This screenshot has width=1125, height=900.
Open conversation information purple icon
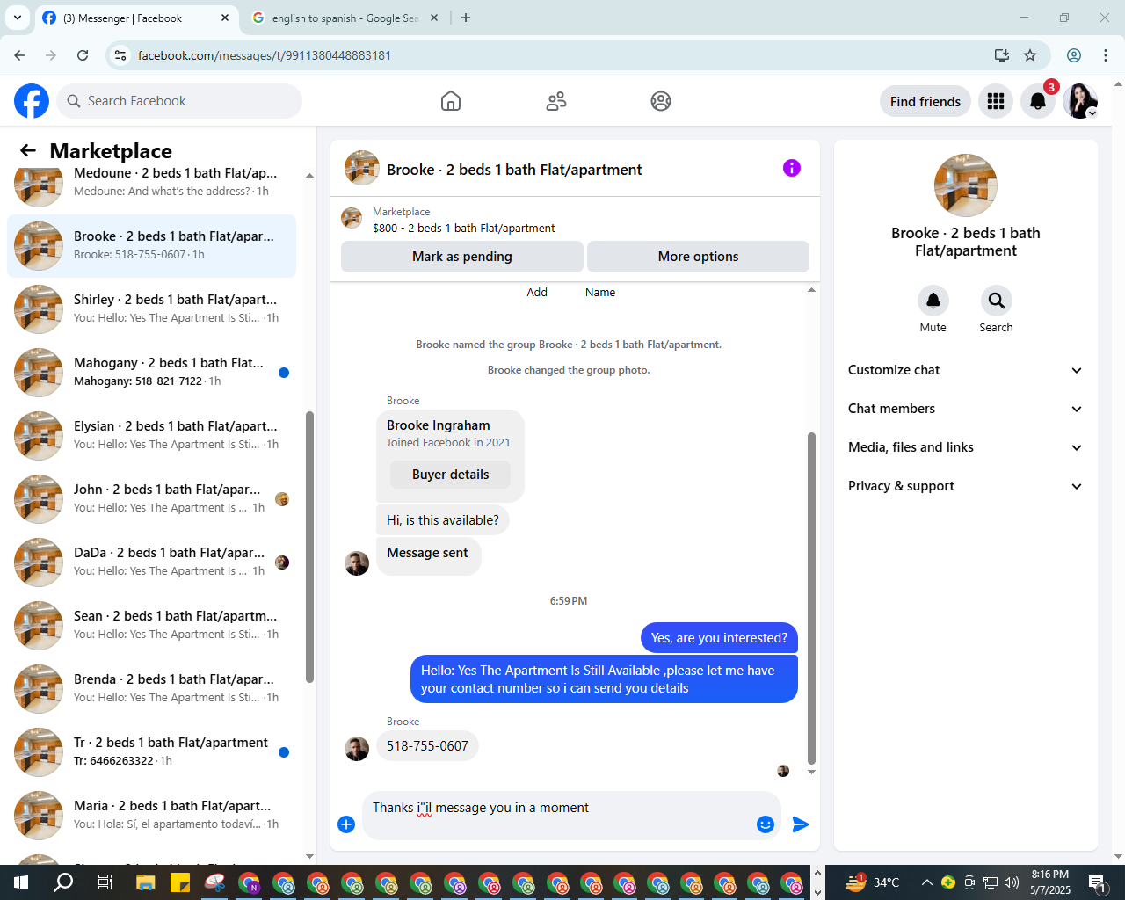[x=792, y=168]
